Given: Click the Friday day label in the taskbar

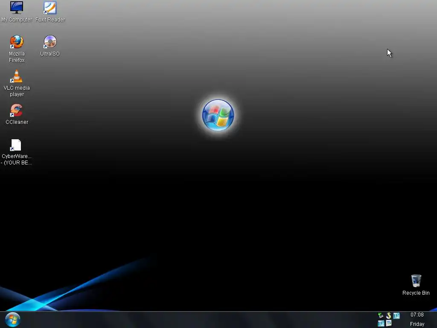Looking at the screenshot, I should tap(417, 324).
